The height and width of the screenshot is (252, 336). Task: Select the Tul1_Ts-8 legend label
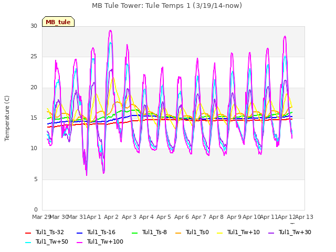[x=154, y=232]
